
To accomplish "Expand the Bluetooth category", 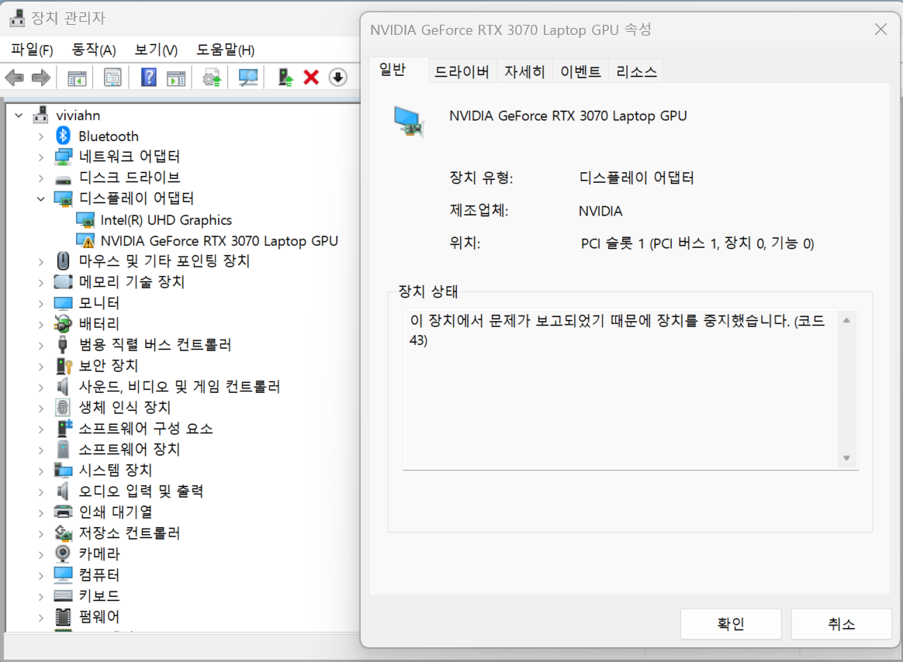I will (41, 136).
